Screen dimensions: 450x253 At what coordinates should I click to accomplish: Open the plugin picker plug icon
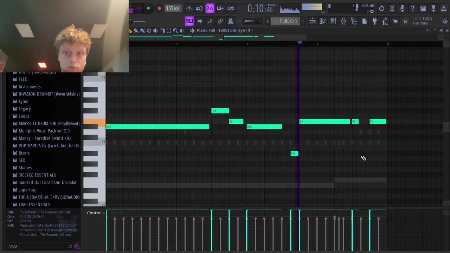pos(375,21)
